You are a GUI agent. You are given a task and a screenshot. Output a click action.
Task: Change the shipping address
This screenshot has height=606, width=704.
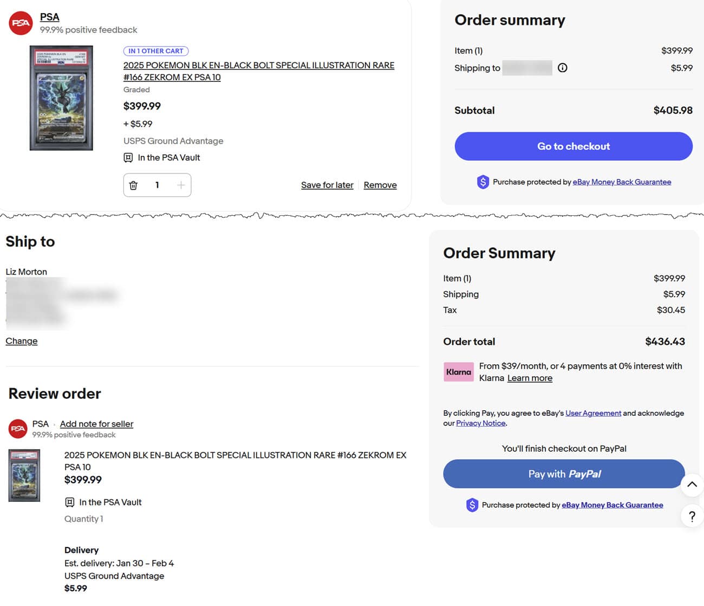[x=22, y=341]
